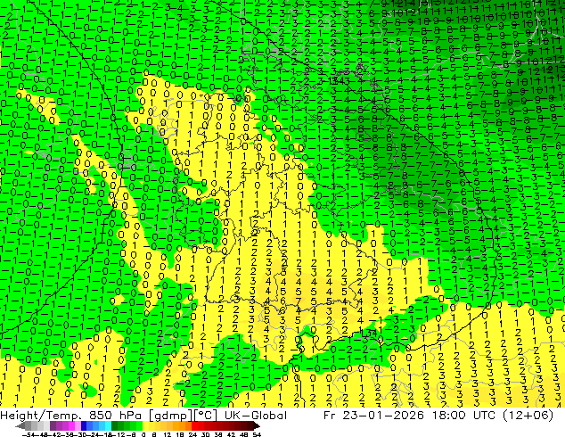Click the "Fr" weekday label
Viewport: 565px width, 437px height.
(x=330, y=416)
